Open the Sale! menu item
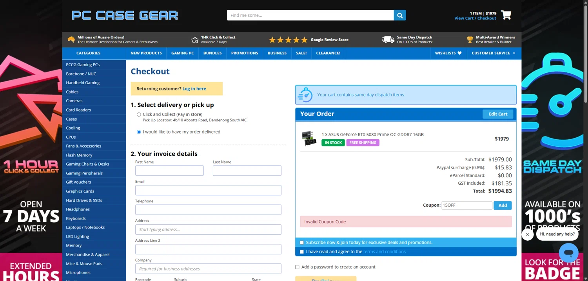588x281 pixels. point(301,53)
